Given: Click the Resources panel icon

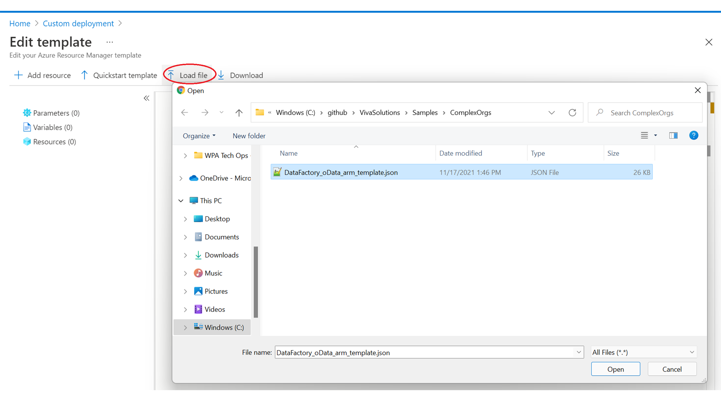Looking at the screenshot, I should 26,143.
